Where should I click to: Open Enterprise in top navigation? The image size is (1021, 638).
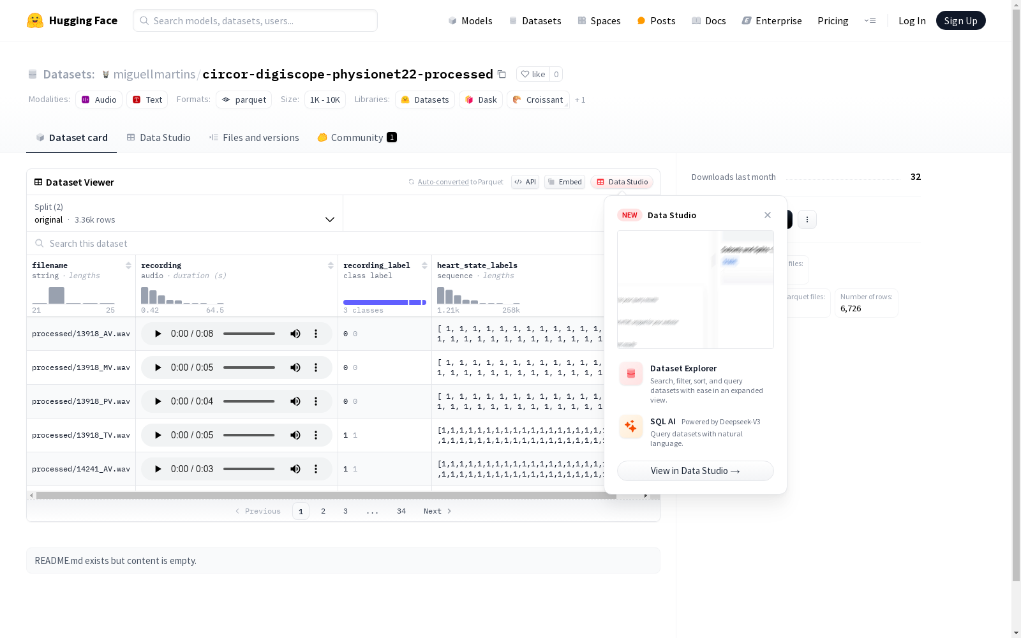[x=771, y=20]
